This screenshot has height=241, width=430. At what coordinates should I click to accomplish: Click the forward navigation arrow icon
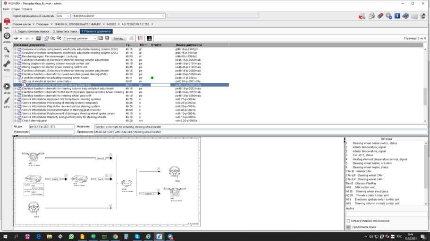[x=27, y=38]
